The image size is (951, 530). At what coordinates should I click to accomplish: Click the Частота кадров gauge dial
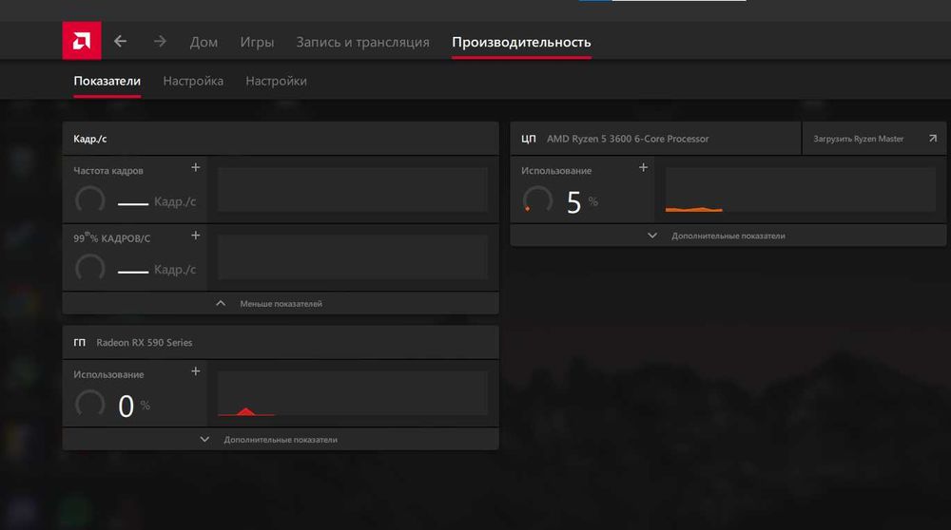(x=89, y=199)
